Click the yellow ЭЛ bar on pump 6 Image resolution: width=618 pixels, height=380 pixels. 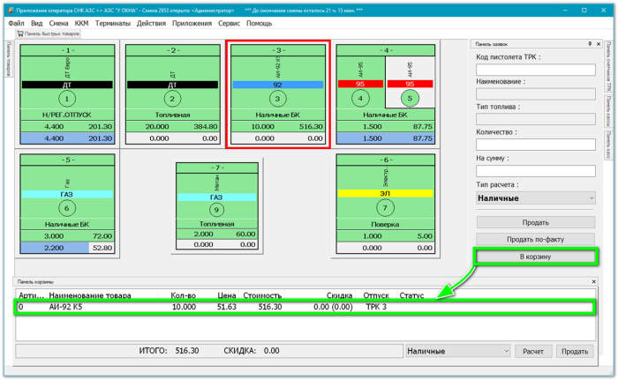[385, 194]
